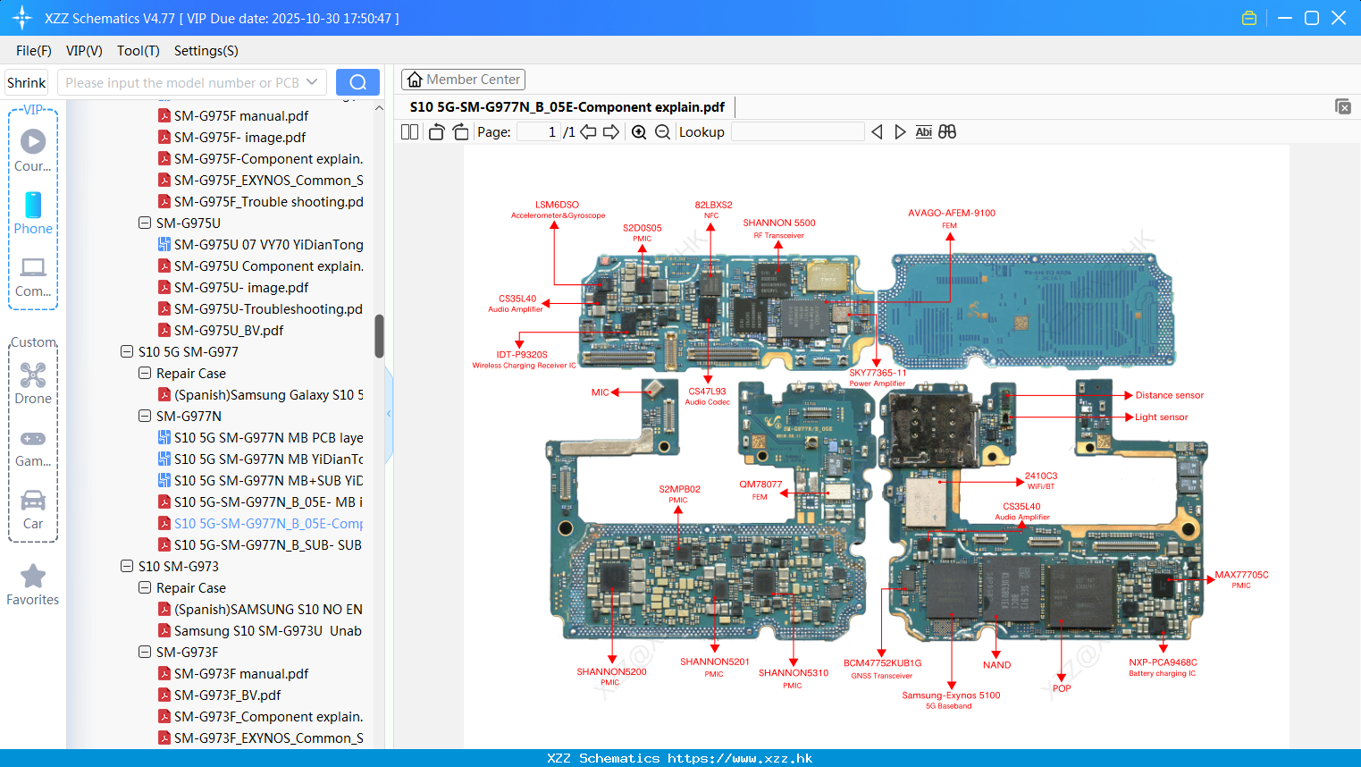The height and width of the screenshot is (767, 1361).
Task: Click the binoculars search icon
Action: (947, 132)
